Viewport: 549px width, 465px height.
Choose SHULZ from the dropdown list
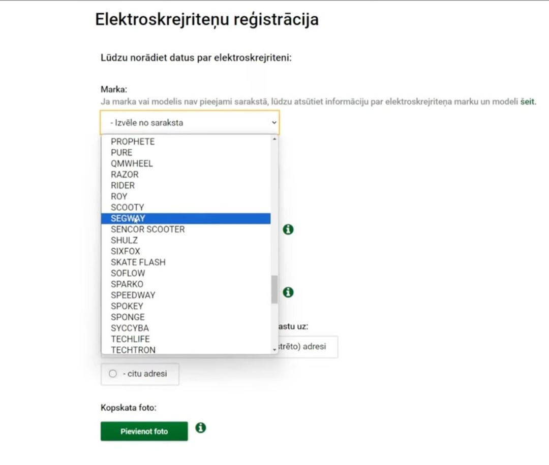click(x=124, y=240)
